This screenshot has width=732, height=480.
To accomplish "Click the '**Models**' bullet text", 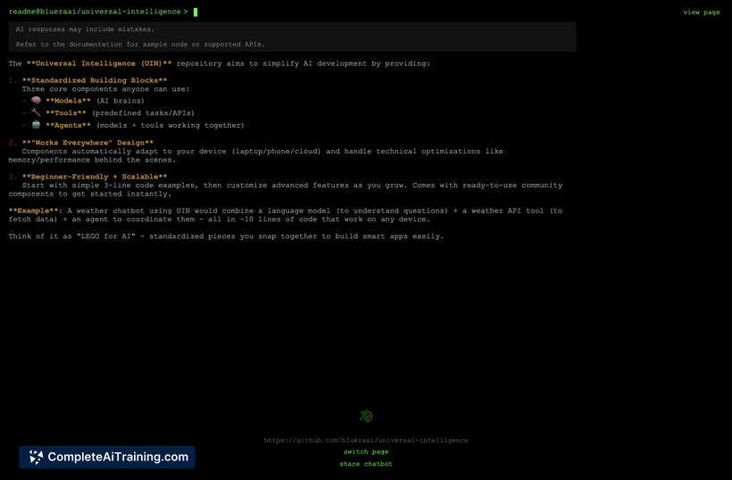I will click(68, 100).
